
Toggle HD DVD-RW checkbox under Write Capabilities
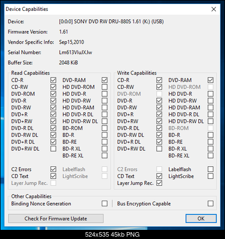pos(211,101)
